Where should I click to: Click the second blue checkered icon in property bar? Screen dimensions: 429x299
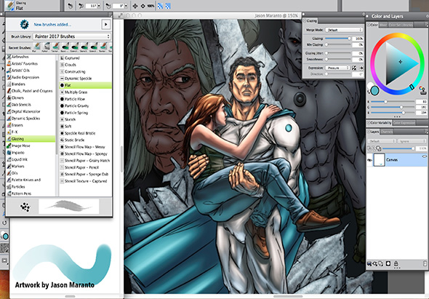click(x=168, y=6)
